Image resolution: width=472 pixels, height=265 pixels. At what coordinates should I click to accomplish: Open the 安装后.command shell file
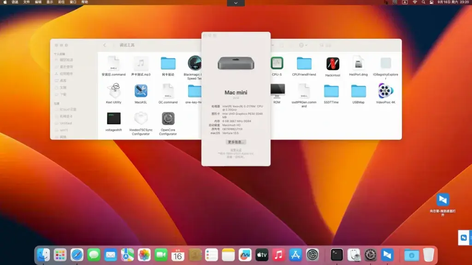click(113, 64)
